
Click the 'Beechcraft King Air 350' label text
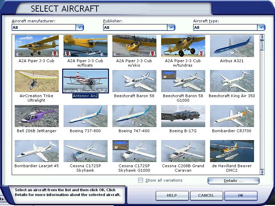232,96
